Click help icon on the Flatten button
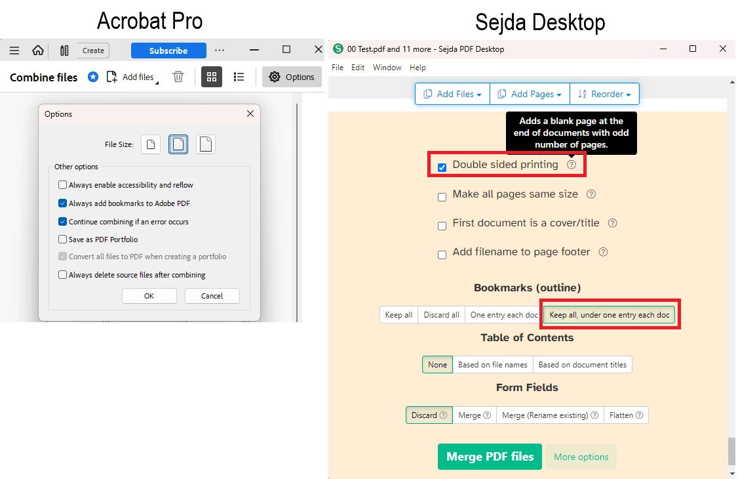 [639, 415]
